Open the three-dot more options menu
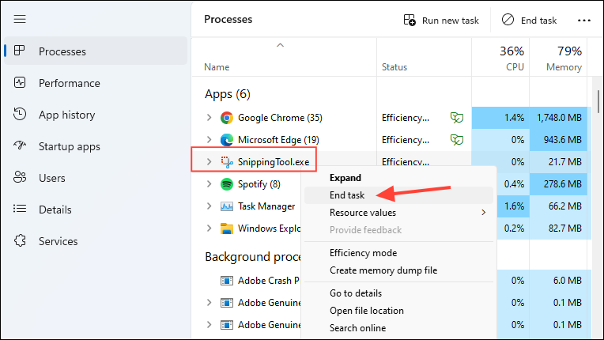This screenshot has width=604, height=340. click(x=584, y=21)
